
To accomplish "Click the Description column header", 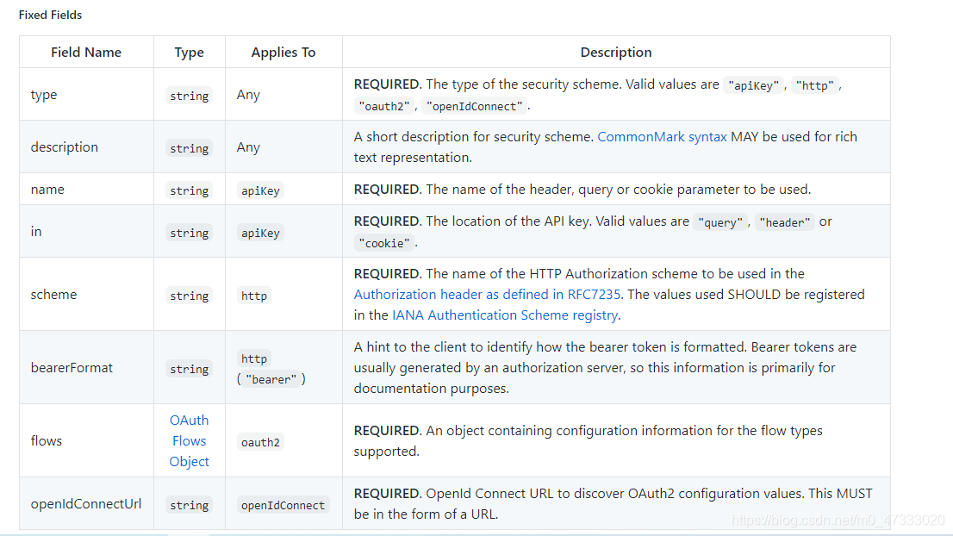I will coord(616,53).
